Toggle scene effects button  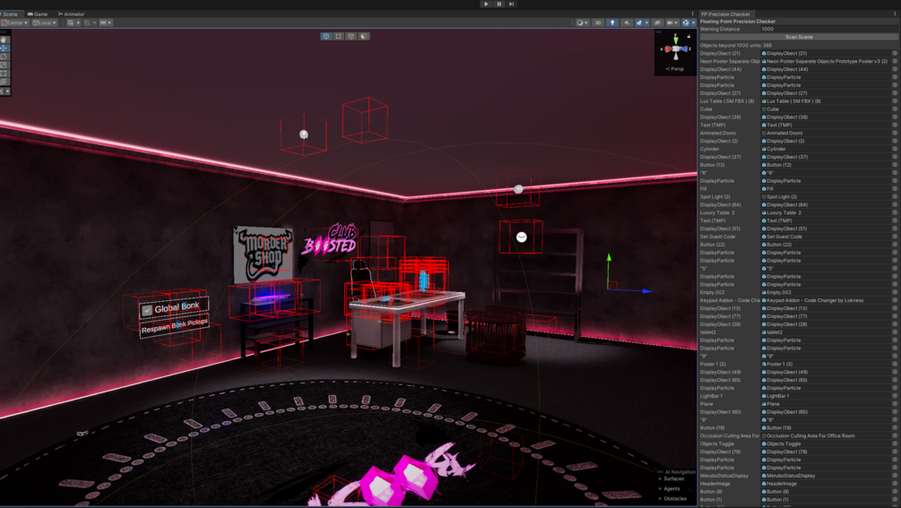point(639,22)
